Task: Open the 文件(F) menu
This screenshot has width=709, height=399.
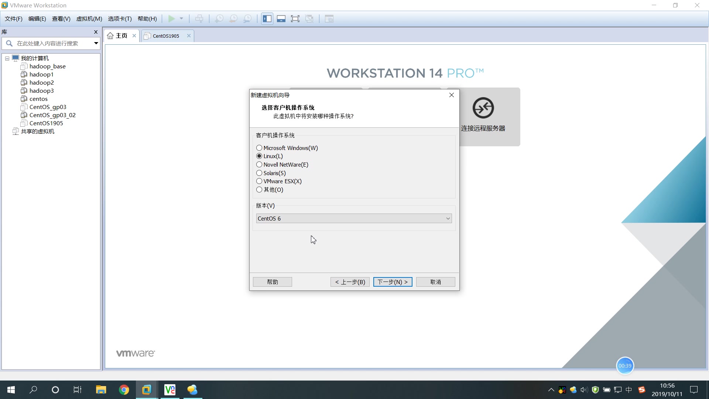Action: (x=13, y=18)
